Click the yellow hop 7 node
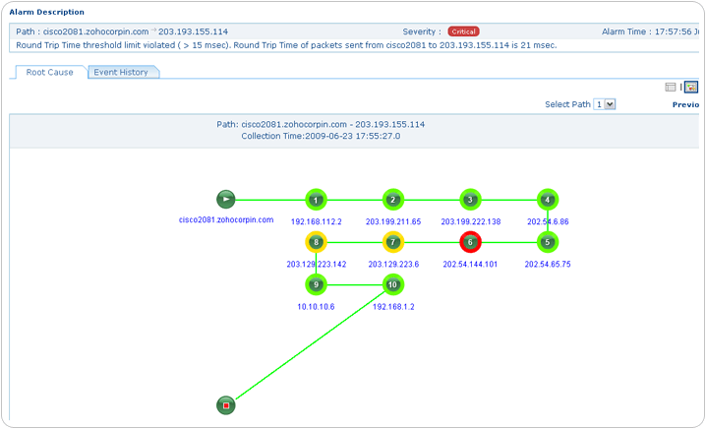Image resolution: width=706 pixels, height=429 pixels. tap(392, 242)
